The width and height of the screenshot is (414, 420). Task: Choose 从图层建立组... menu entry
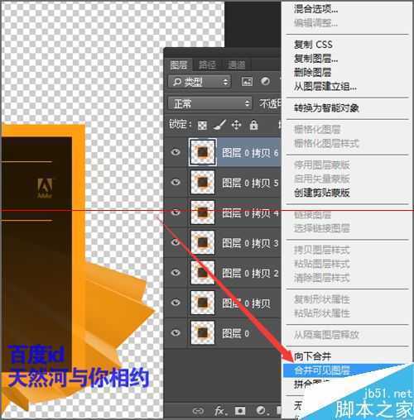tap(325, 87)
